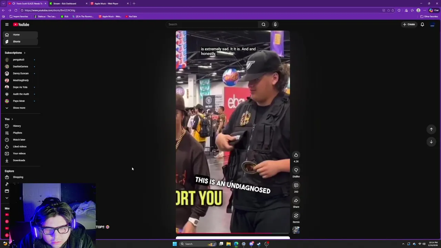Screen dimensions: 441x248
Task: Open the Danny Duncan subscription
Action: 20,73
